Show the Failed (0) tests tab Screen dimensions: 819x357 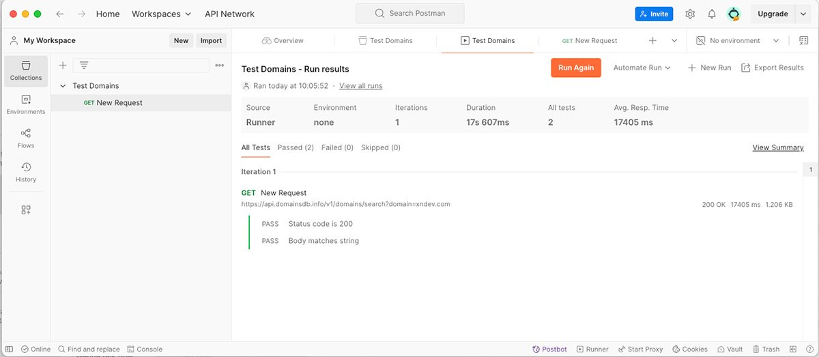pyautogui.click(x=337, y=147)
